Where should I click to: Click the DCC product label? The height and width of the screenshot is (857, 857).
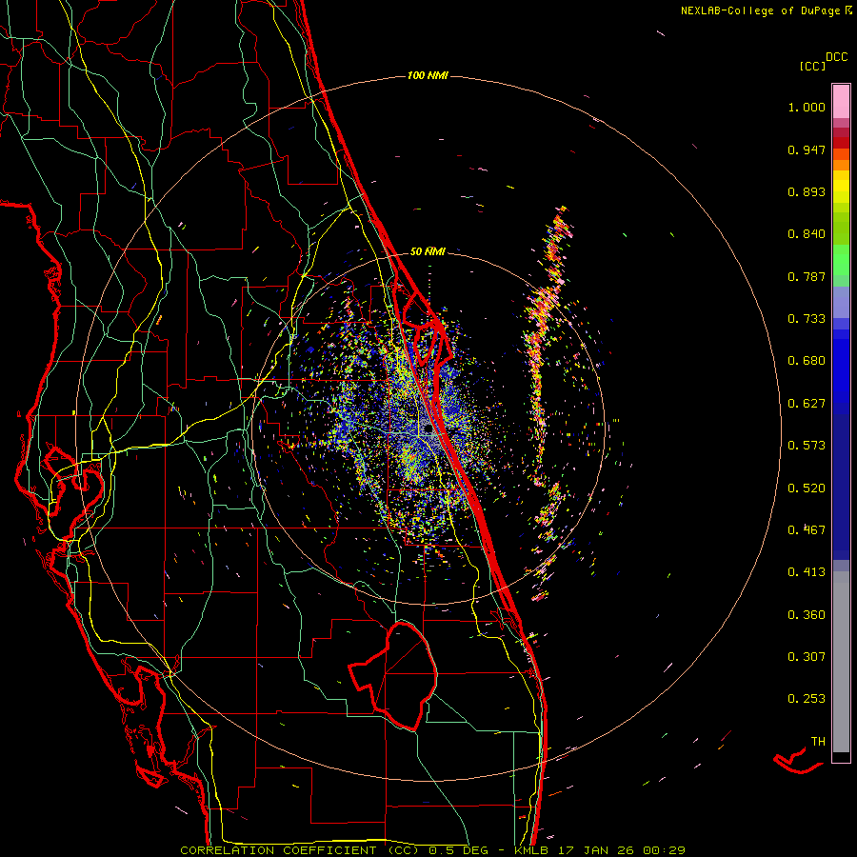point(836,57)
